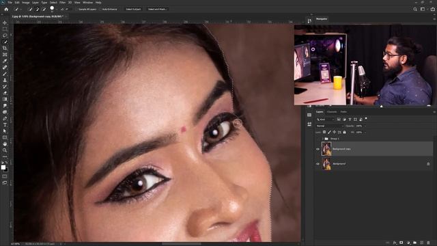This screenshot has height=246, width=437.
Task: Select the Dodge tool
Action: coord(5,112)
